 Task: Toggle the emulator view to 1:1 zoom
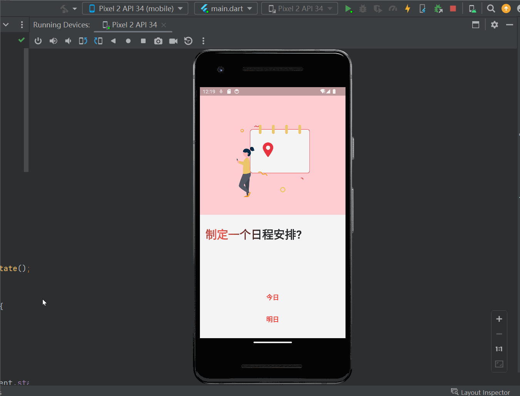tap(499, 349)
